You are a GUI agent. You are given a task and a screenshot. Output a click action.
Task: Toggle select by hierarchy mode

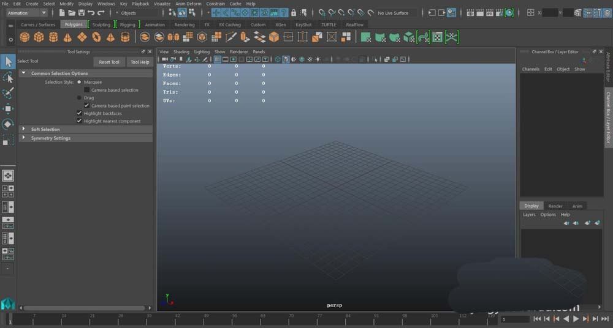coord(172,13)
